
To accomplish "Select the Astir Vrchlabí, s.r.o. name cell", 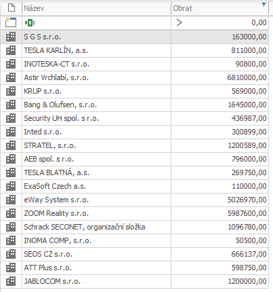I will pyautogui.click(x=96, y=77).
